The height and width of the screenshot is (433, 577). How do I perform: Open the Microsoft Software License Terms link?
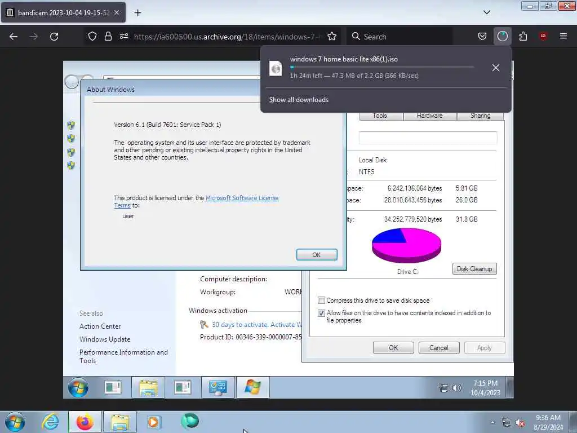click(x=242, y=198)
